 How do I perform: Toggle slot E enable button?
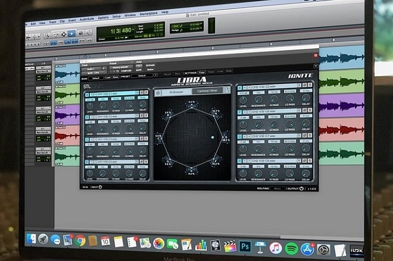tap(240, 88)
